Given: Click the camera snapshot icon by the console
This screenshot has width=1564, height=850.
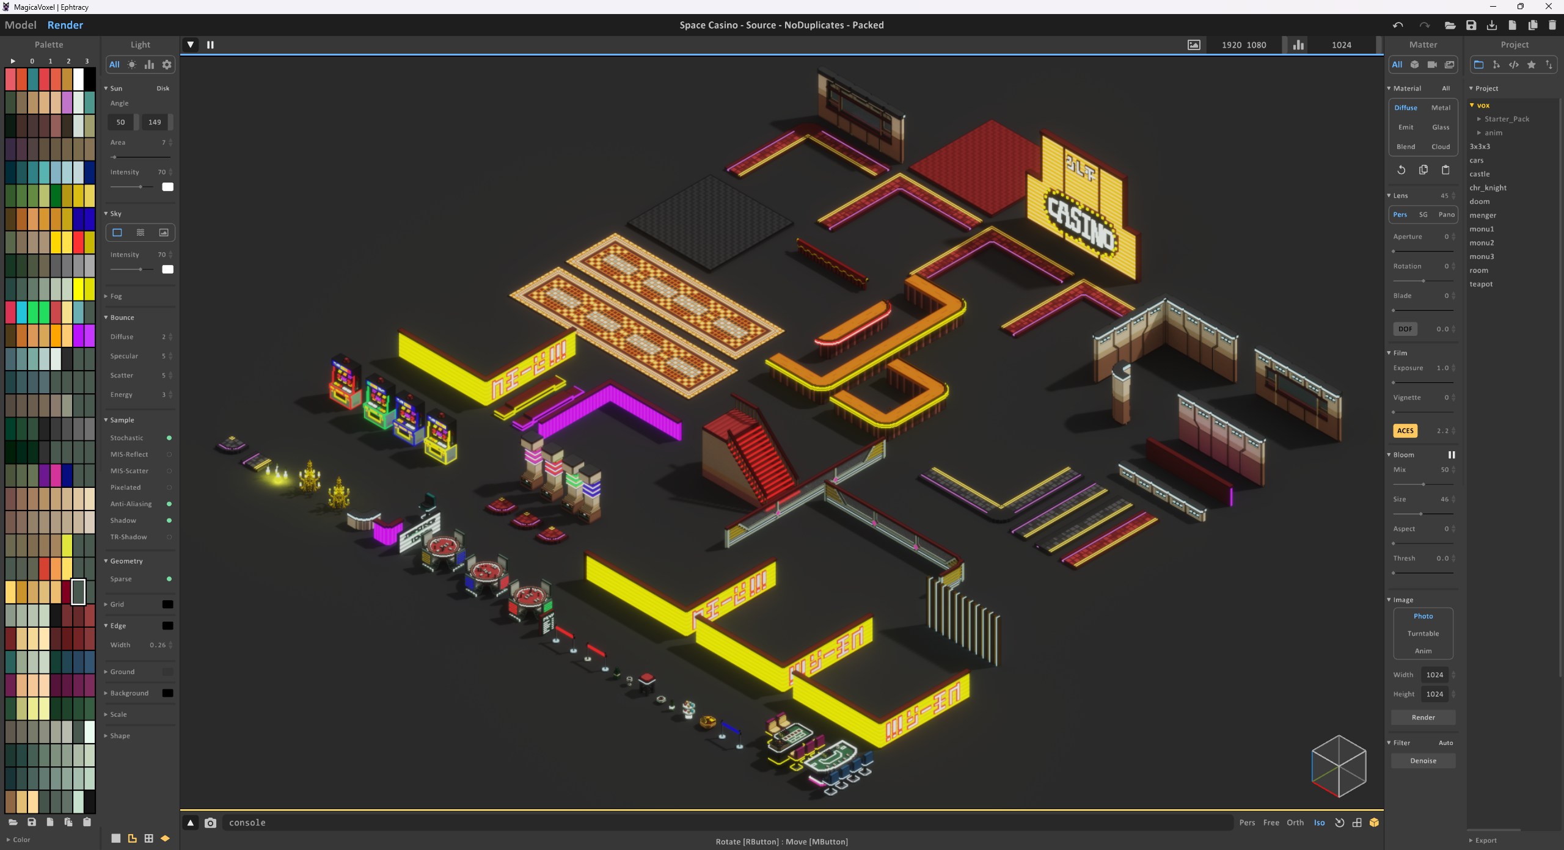Looking at the screenshot, I should pos(210,823).
